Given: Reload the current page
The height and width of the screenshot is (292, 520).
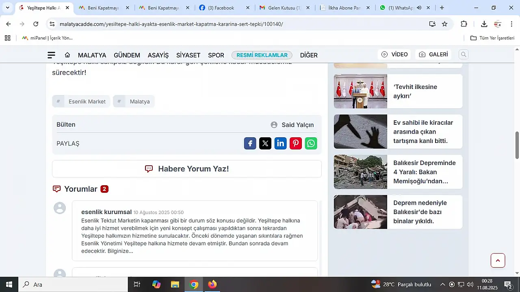Looking at the screenshot, I should click(x=36, y=24).
